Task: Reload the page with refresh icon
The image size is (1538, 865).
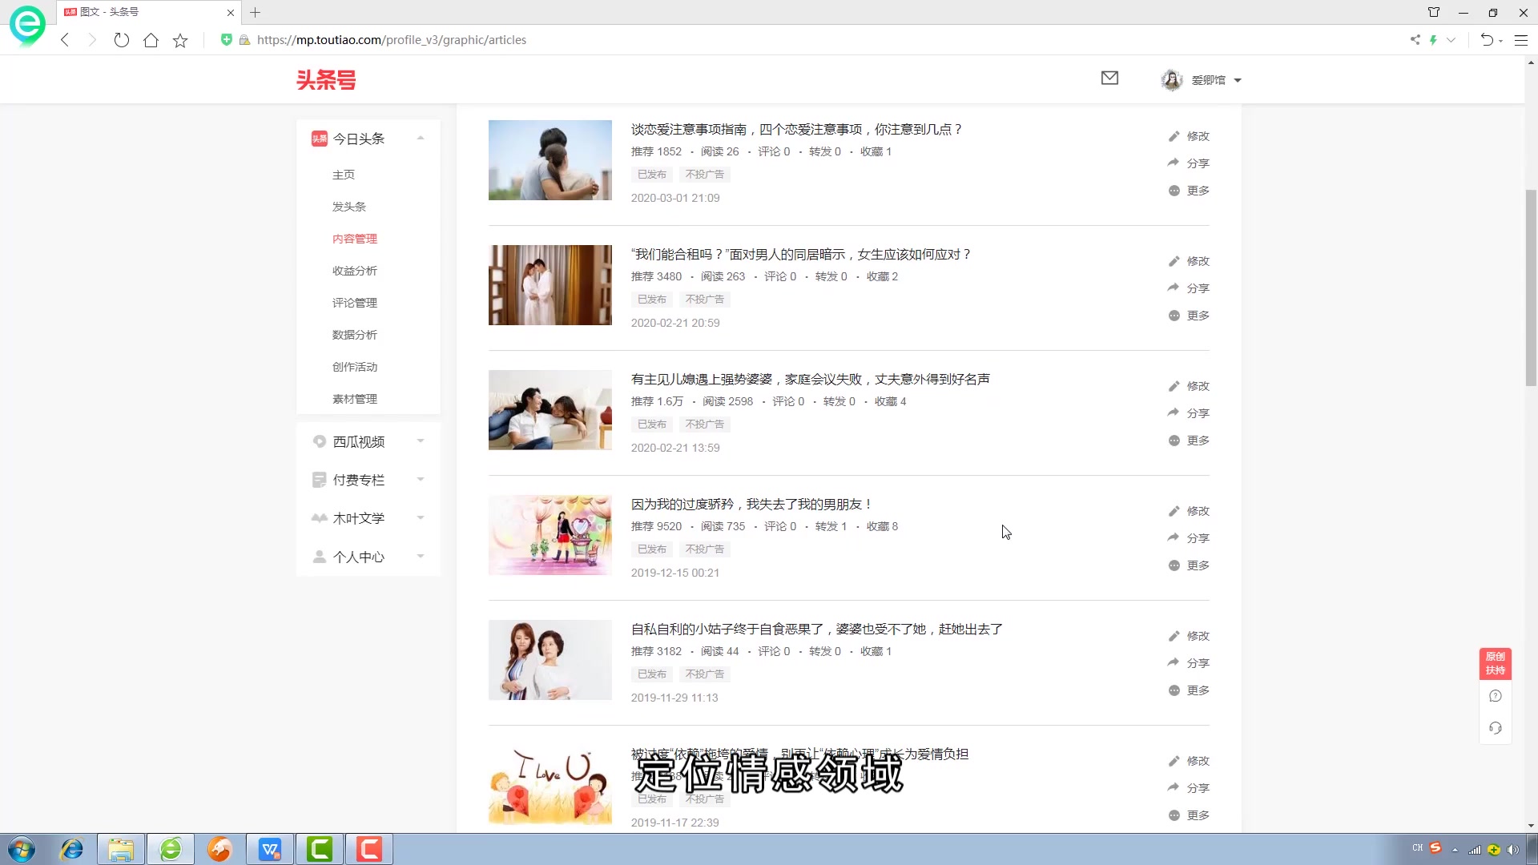Action: pyautogui.click(x=121, y=40)
